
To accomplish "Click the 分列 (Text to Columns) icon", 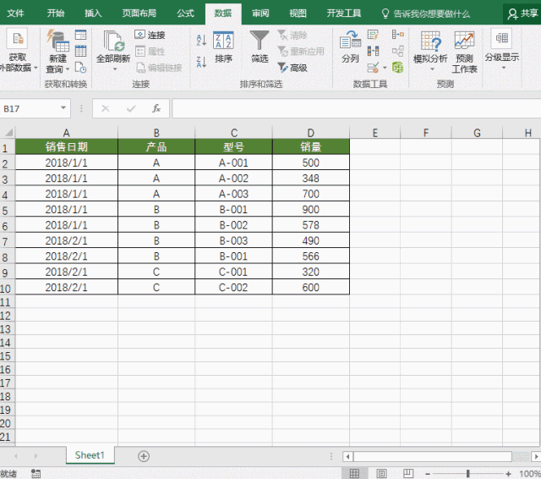I will pyautogui.click(x=350, y=47).
